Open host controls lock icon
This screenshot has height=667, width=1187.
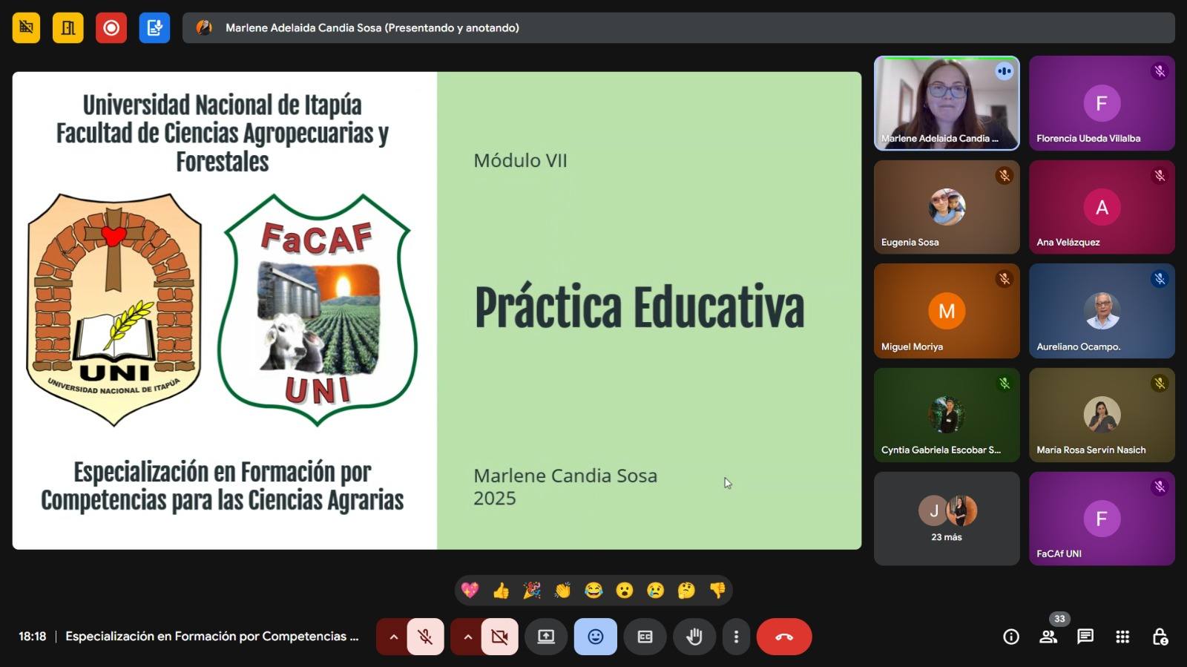1160,637
